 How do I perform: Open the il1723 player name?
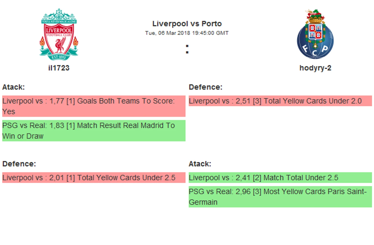tap(59, 68)
